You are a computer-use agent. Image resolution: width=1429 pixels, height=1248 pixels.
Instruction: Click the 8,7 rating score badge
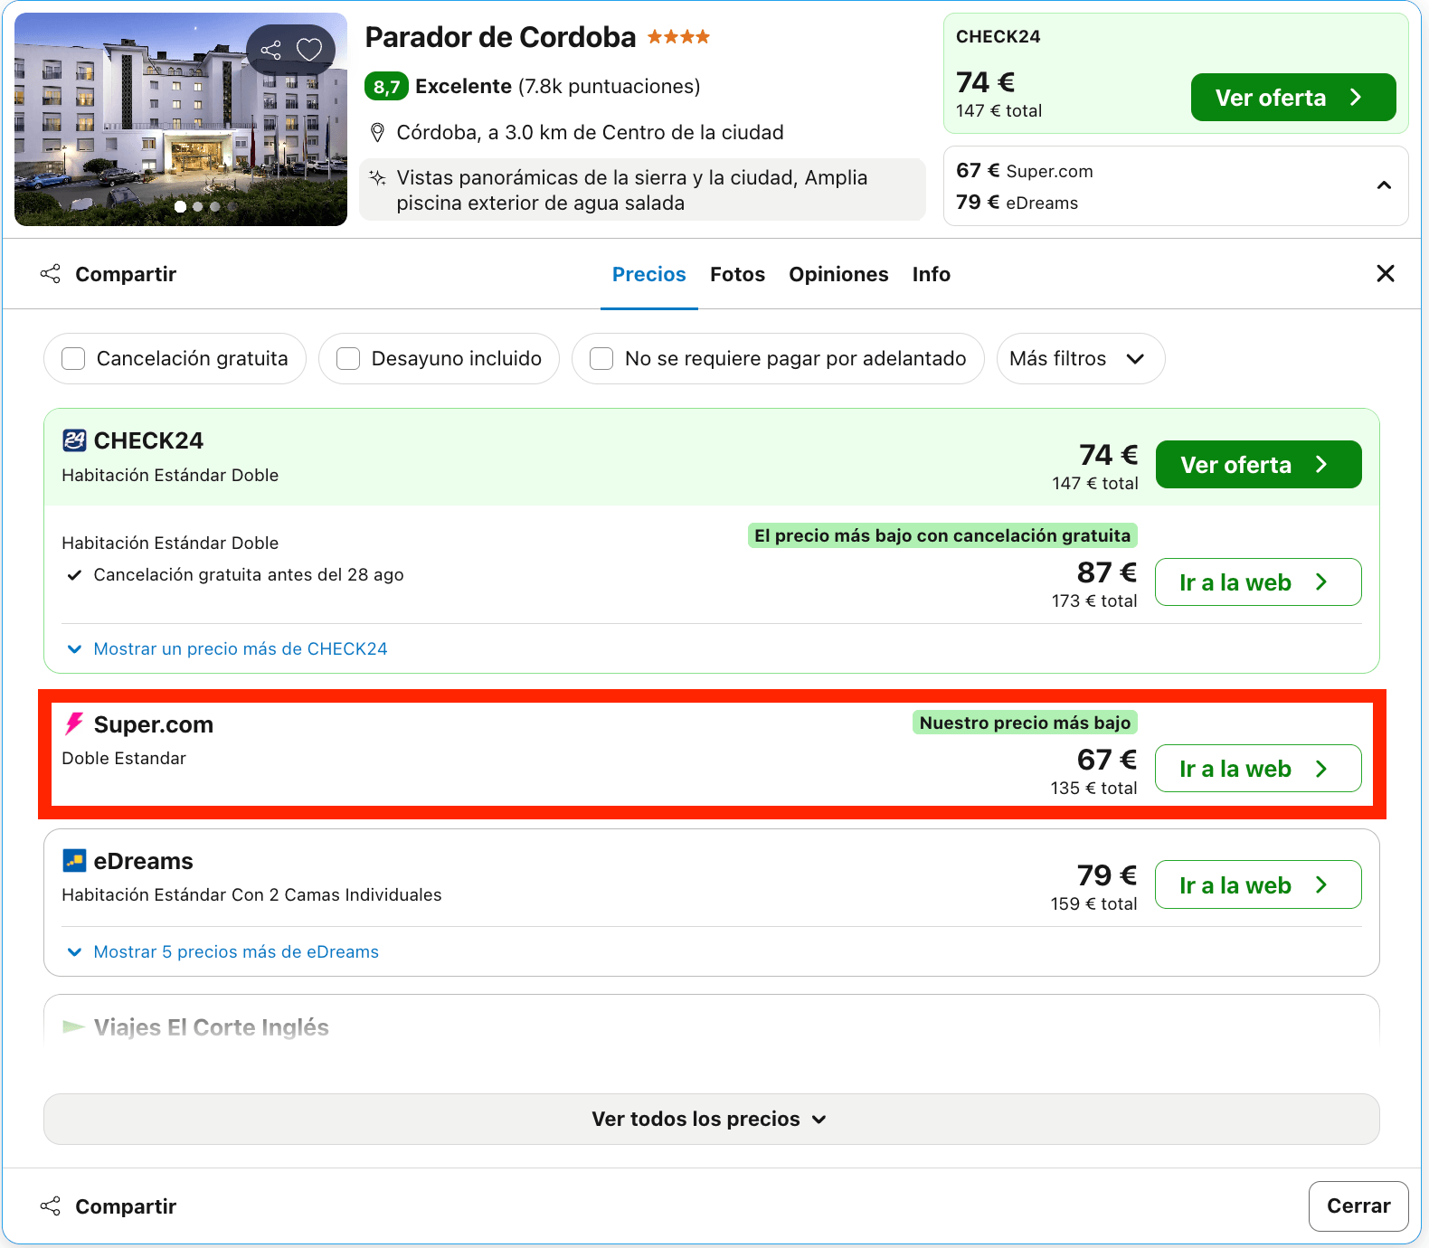coord(386,87)
